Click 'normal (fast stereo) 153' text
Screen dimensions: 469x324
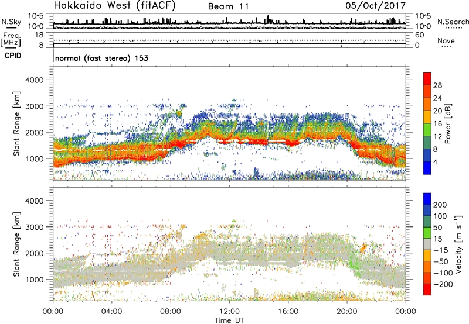coord(101,58)
